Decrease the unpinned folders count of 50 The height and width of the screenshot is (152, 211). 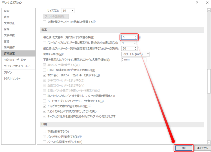[x=136, y=50]
